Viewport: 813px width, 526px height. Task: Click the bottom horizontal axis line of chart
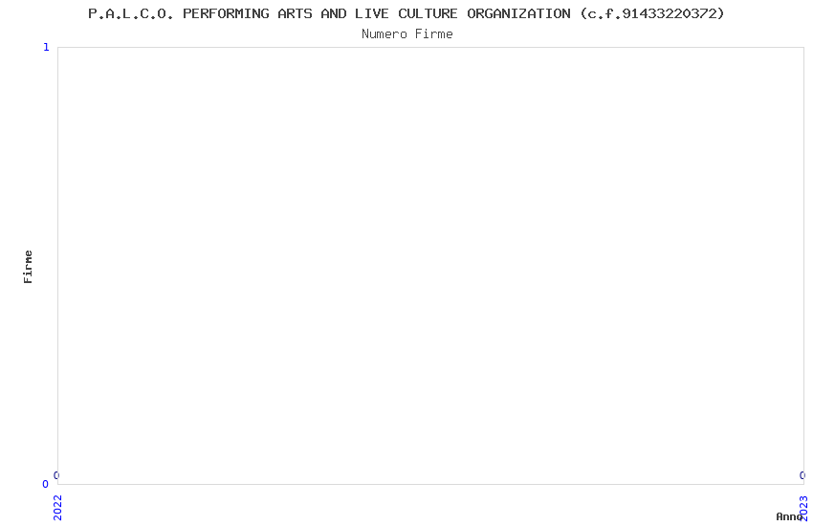click(x=430, y=485)
